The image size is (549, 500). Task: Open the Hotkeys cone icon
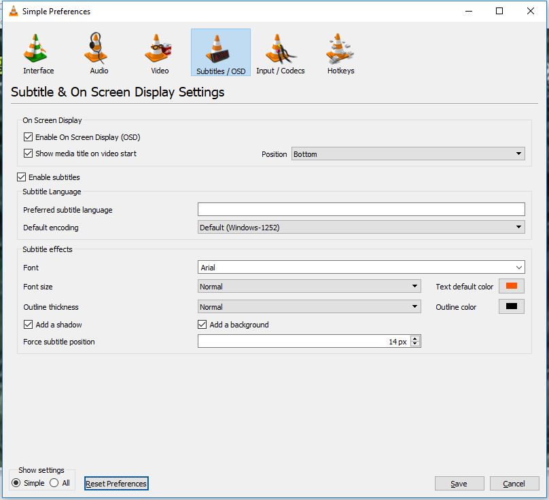coord(340,49)
